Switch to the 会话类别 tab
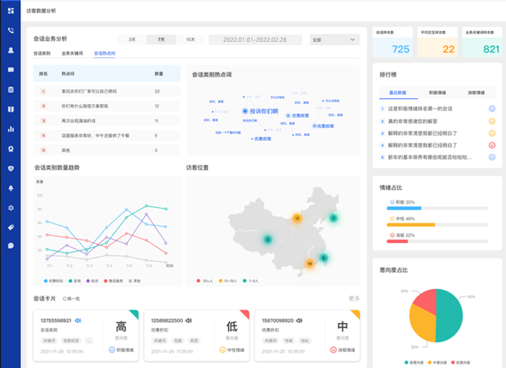This screenshot has width=506, height=368. 42,53
